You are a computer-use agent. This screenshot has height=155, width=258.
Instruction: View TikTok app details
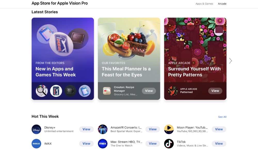tap(219, 144)
